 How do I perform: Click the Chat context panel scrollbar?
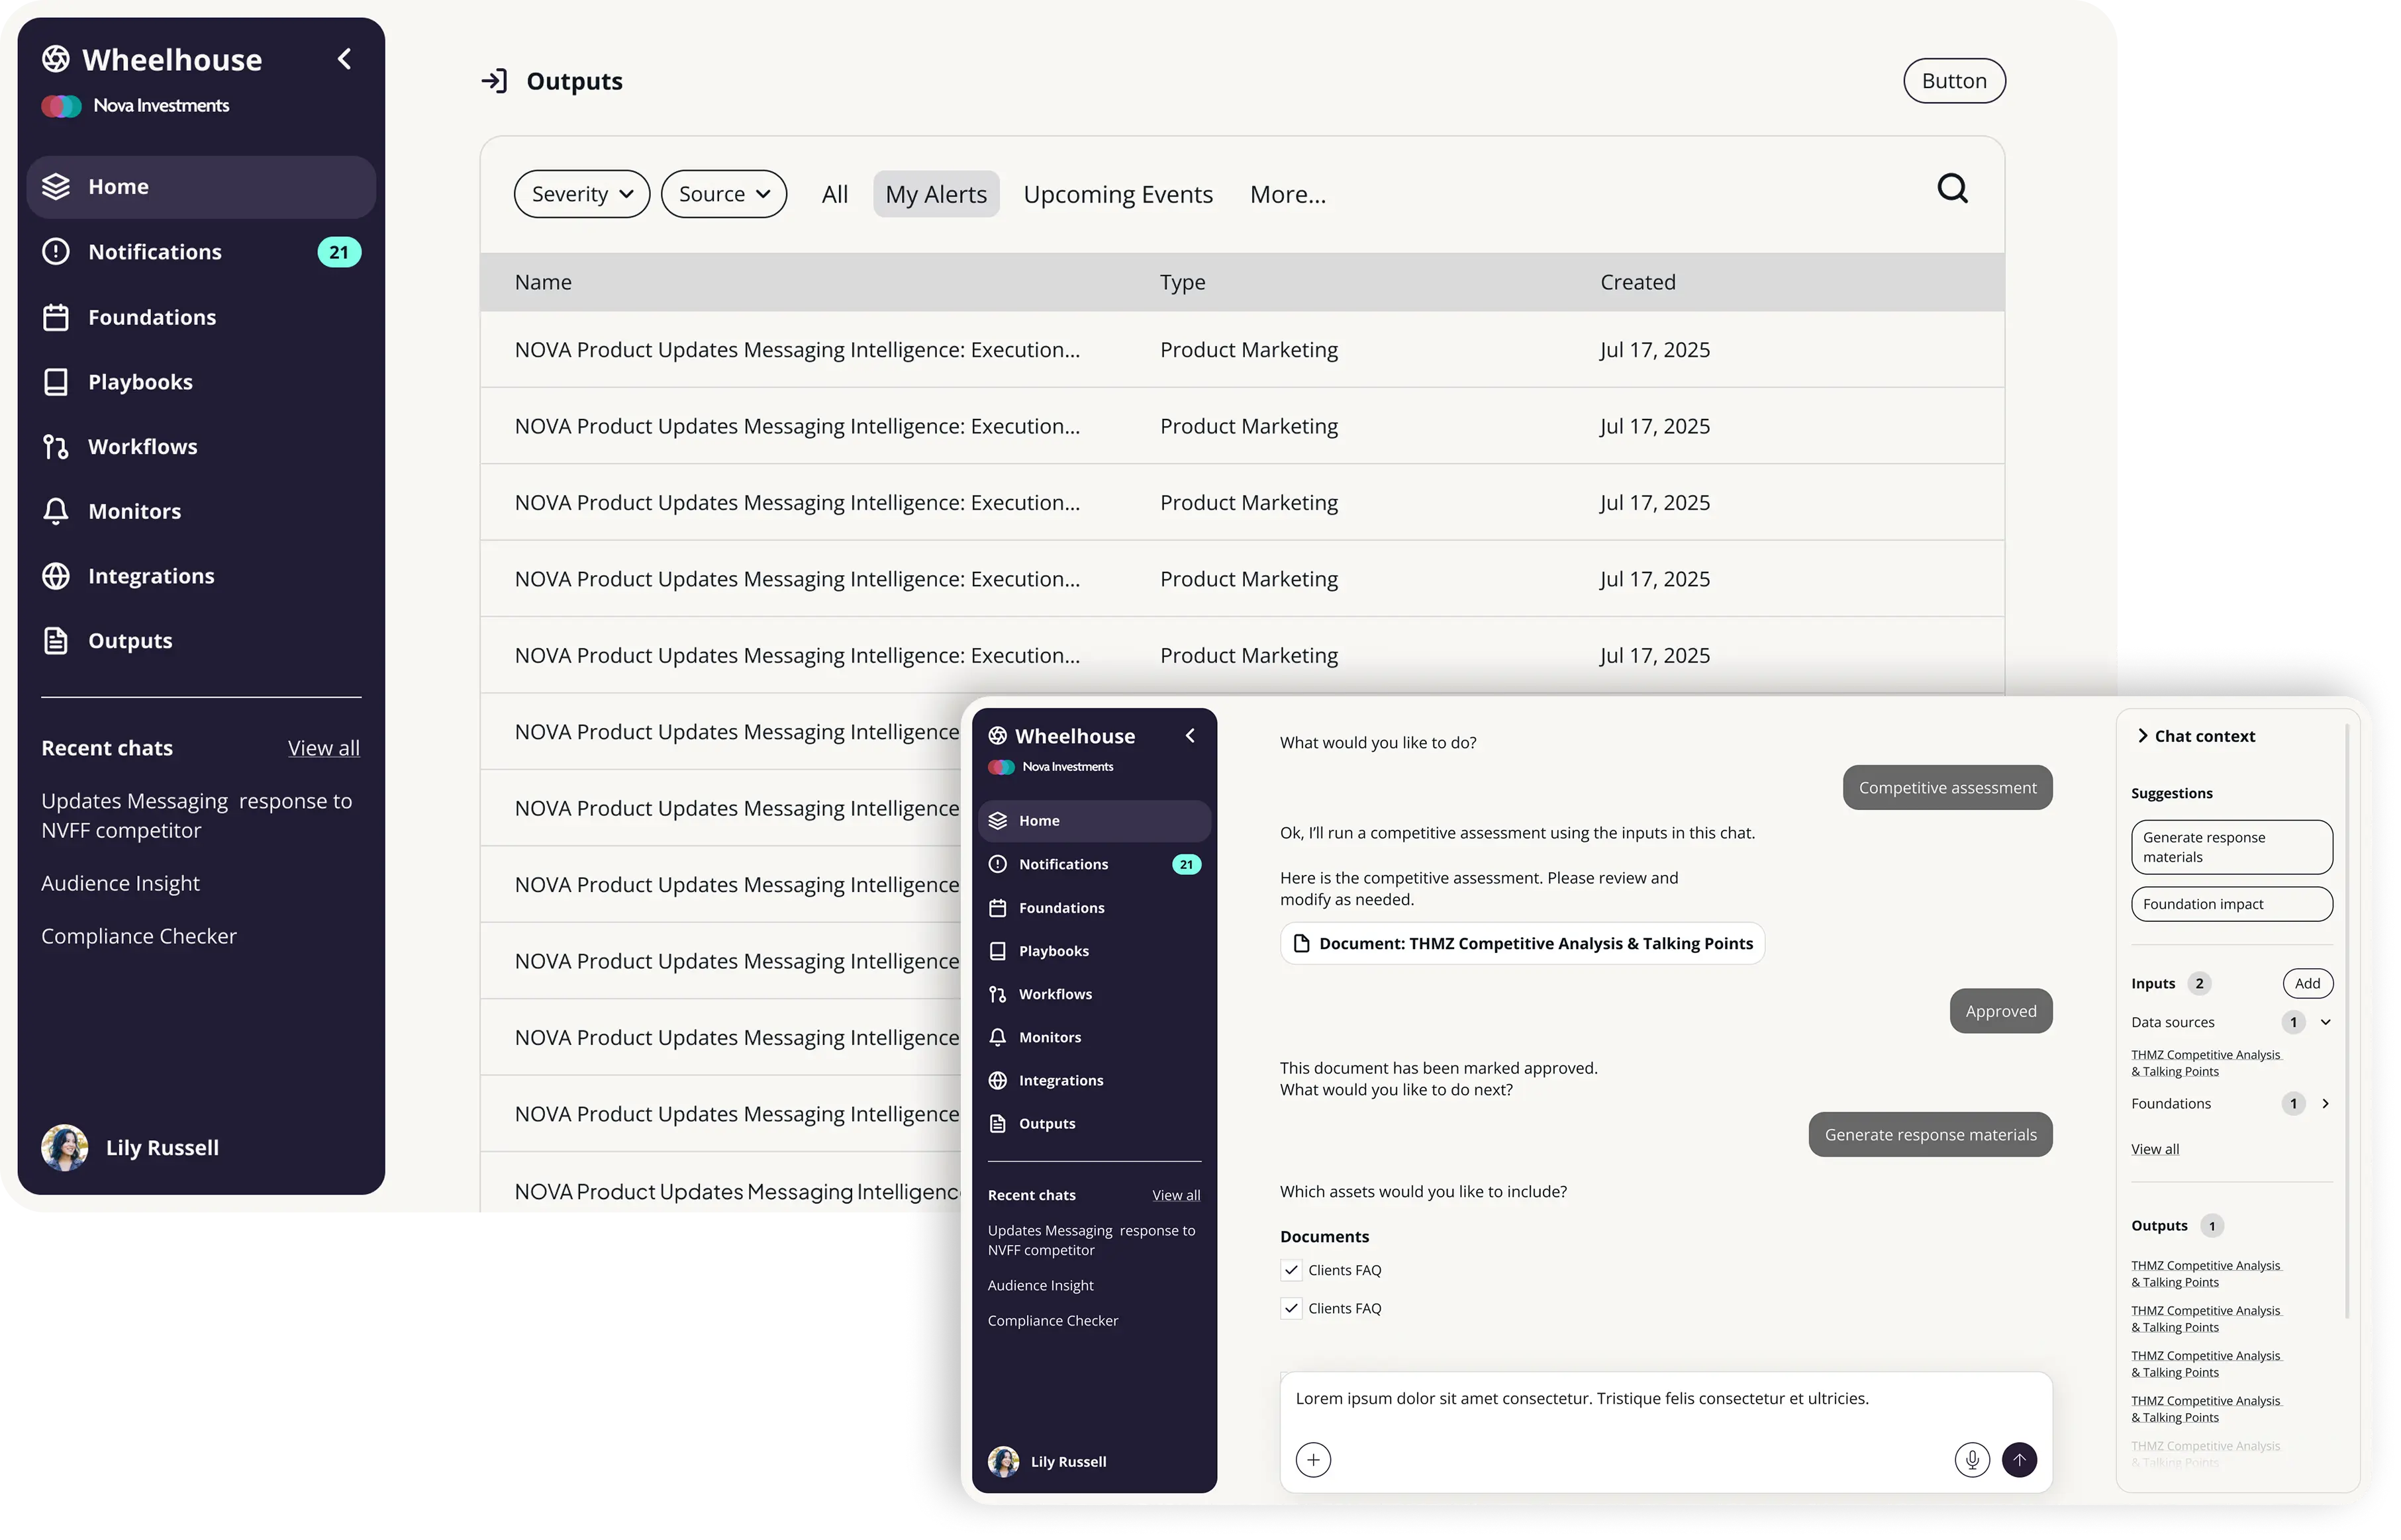(x=2347, y=1020)
